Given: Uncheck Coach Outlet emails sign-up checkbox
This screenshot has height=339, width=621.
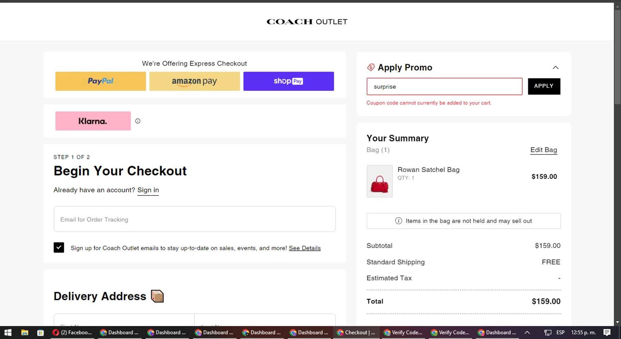Looking at the screenshot, I should (59, 248).
